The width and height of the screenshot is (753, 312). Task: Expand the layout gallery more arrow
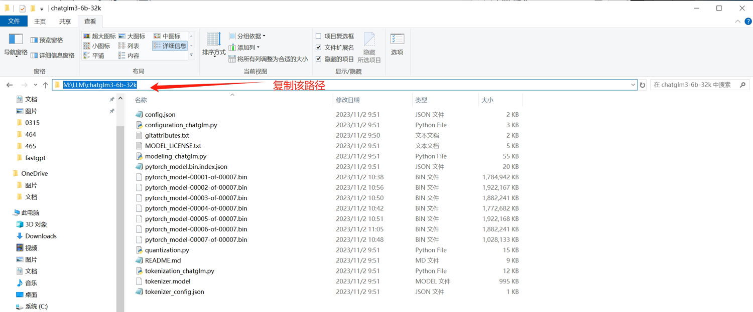coord(191,55)
